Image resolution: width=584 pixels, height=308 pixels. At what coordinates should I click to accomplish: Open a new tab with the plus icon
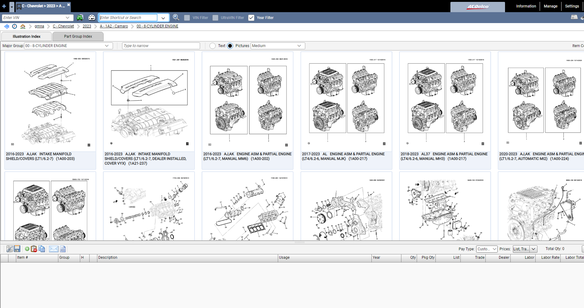[4, 6]
